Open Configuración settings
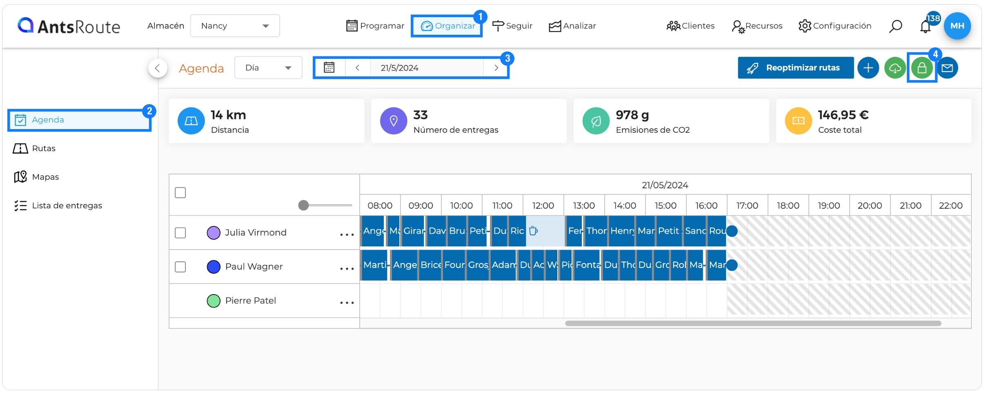This screenshot has height=395, width=984. (x=835, y=26)
